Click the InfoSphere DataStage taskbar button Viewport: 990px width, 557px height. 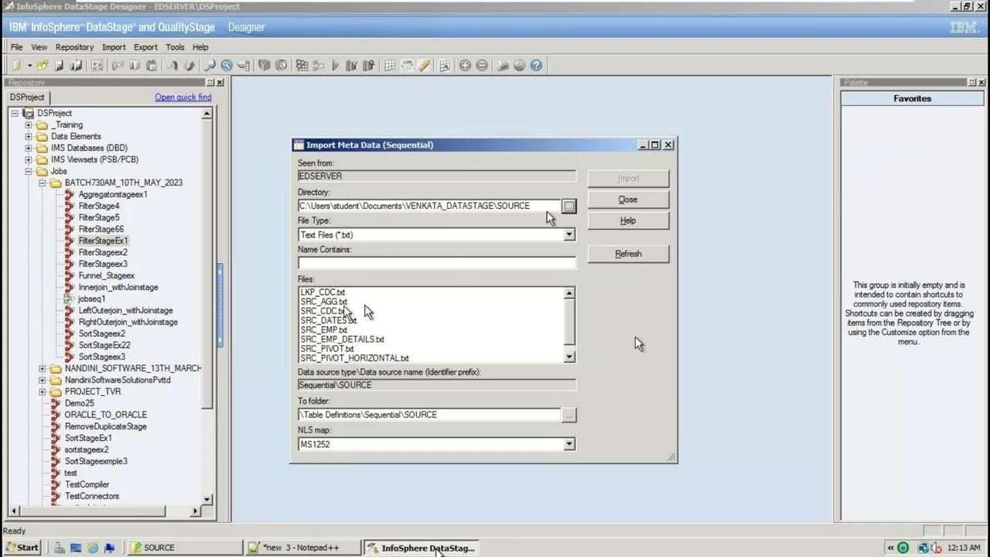(421, 547)
